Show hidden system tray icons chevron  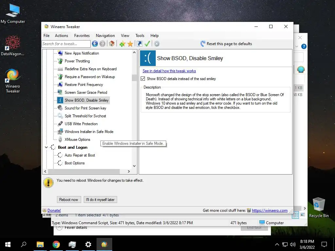[x=277, y=244]
